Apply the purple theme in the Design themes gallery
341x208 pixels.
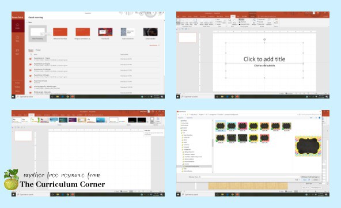tap(73, 120)
